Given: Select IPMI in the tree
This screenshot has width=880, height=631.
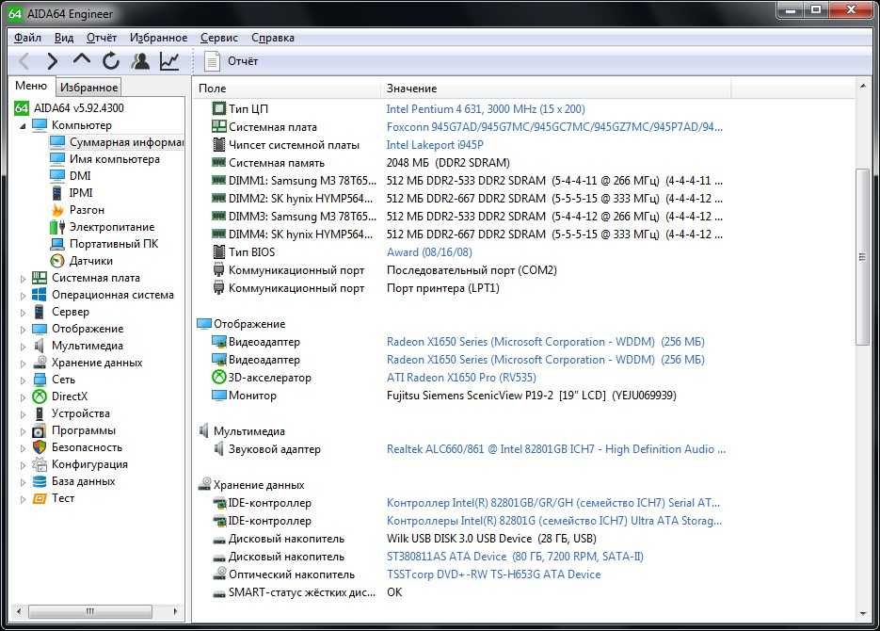Looking at the screenshot, I should click(81, 192).
